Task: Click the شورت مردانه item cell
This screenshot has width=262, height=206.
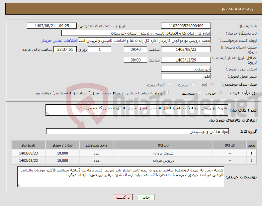Action: click(163, 153)
